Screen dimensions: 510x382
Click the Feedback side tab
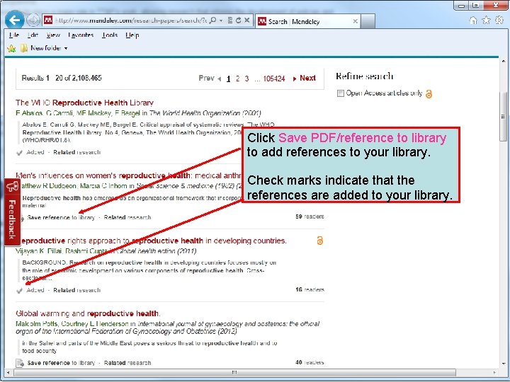(x=12, y=212)
